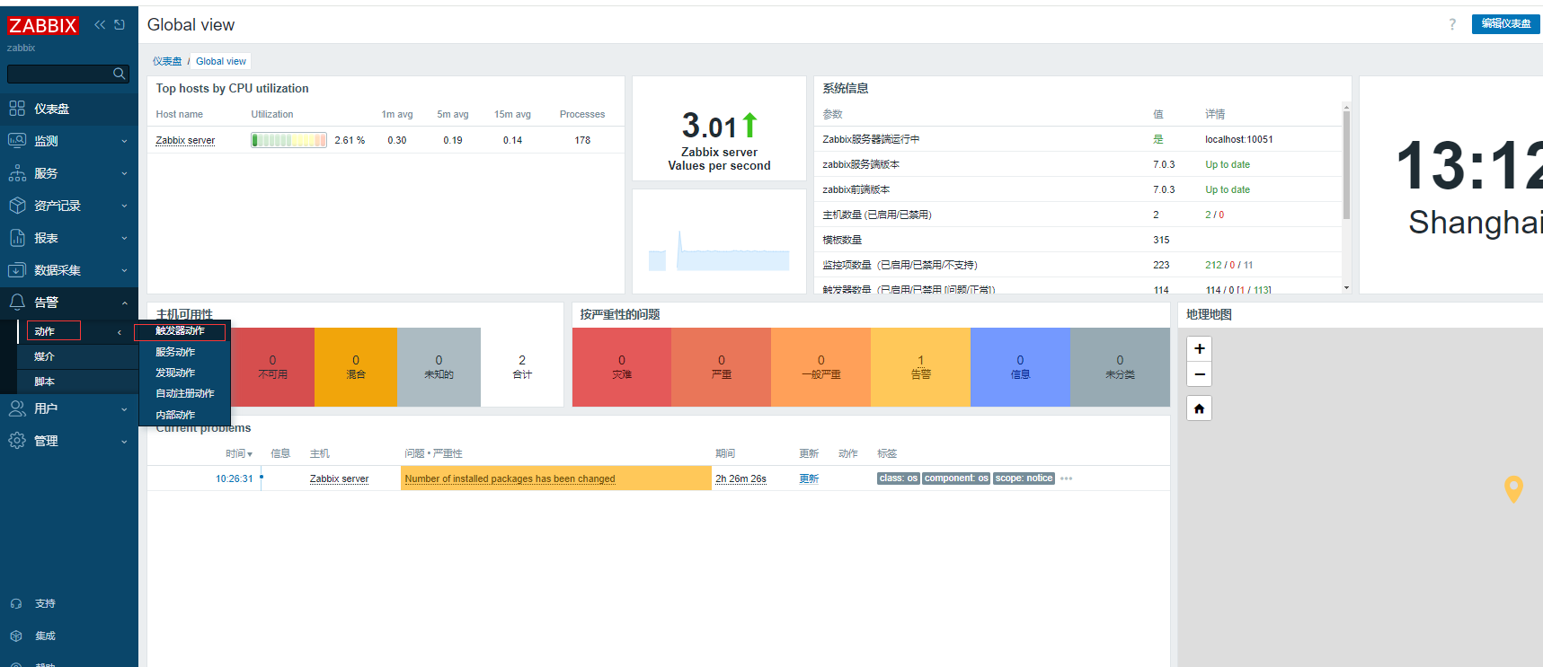Click the Zabbix logo
Screen dimensions: 1543x667
pos(42,25)
